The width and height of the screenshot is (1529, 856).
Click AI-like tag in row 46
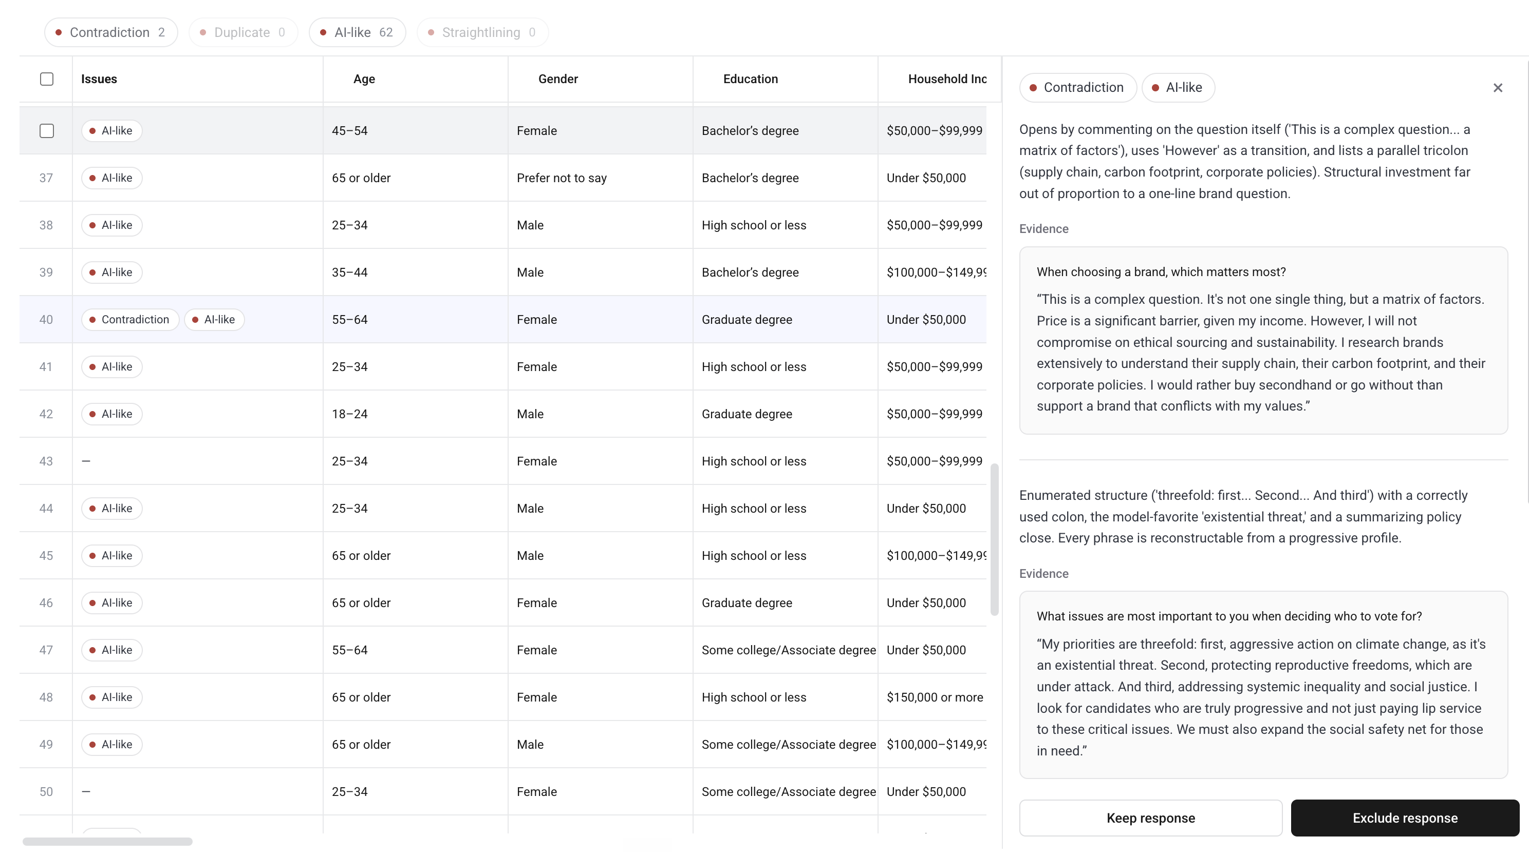coord(111,603)
